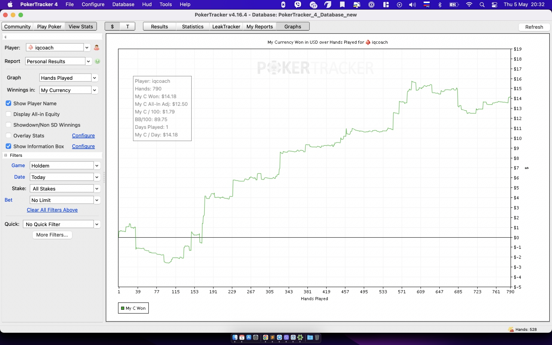The width and height of the screenshot is (552, 345).
Task: Click the green help icon beside Report
Action: pos(97,61)
